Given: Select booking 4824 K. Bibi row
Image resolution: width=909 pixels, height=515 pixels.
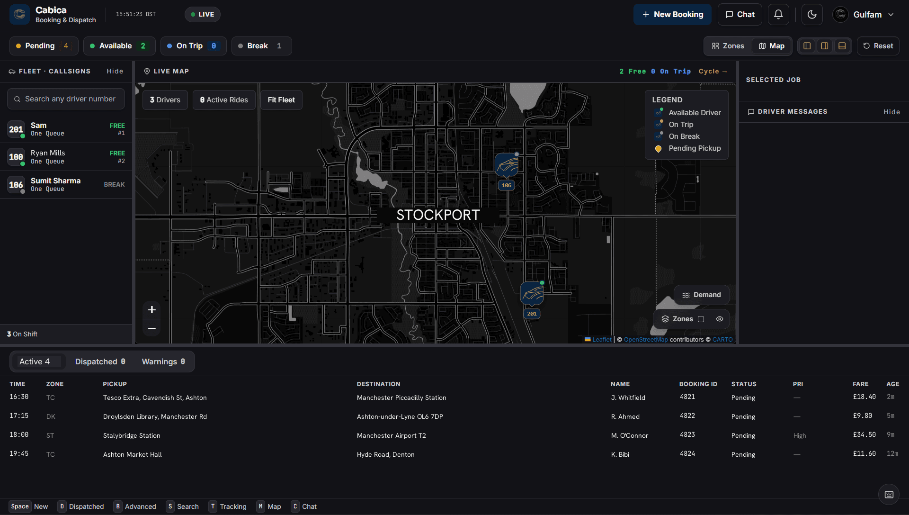Looking at the screenshot, I should 454,454.
